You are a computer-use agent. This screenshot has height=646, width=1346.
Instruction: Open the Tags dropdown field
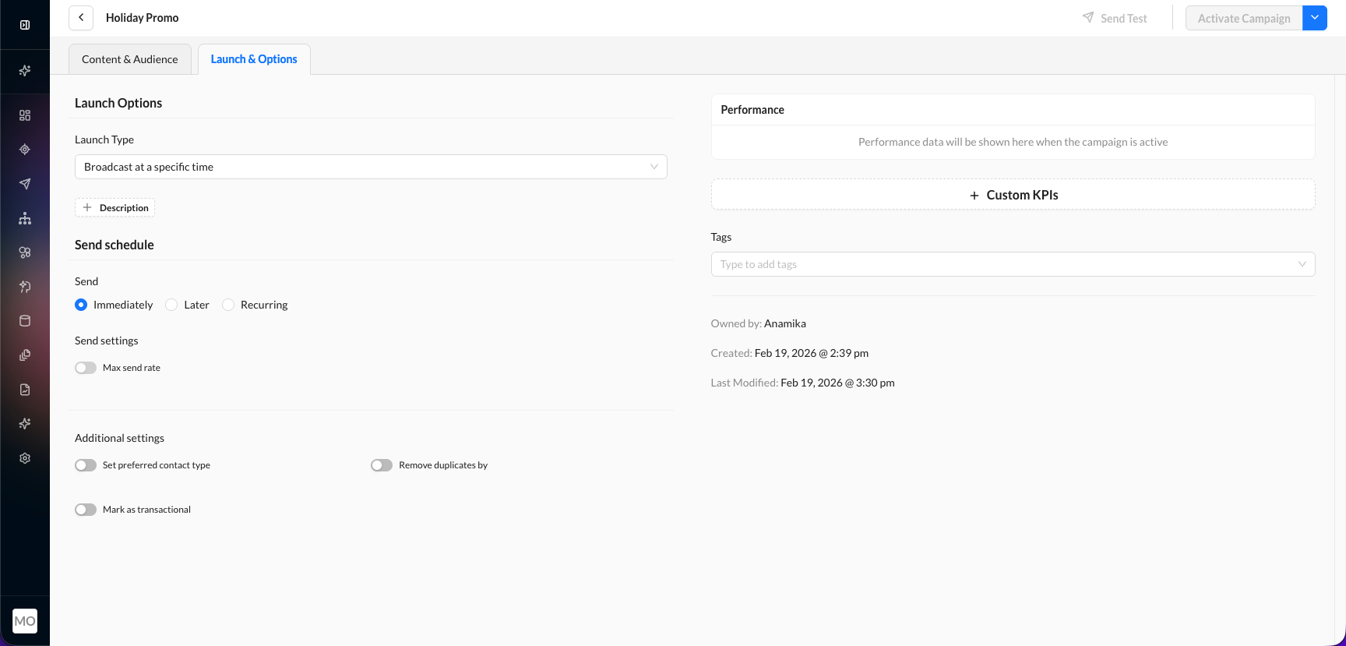point(1013,264)
